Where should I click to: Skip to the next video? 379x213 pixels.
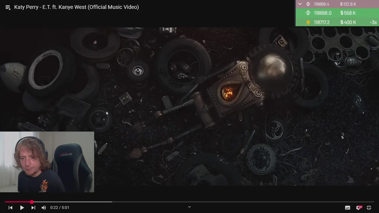pyautogui.click(x=33, y=208)
